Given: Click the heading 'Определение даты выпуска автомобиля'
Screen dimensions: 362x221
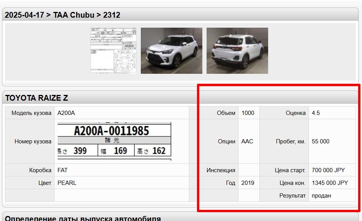Looking at the screenshot, I should [x=83, y=218].
